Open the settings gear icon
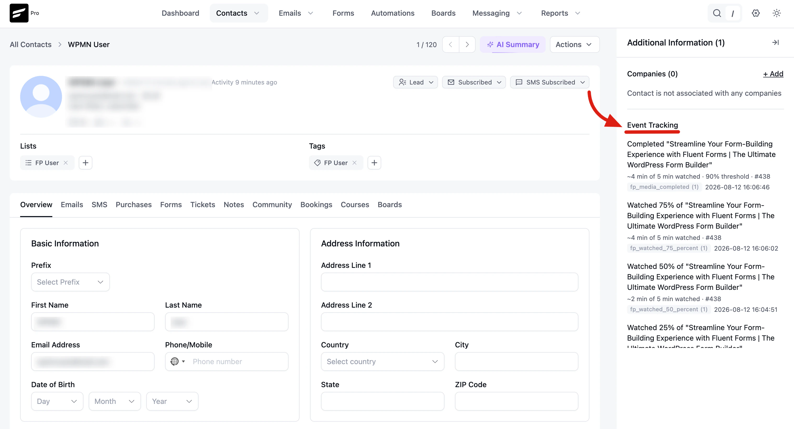 coord(756,13)
